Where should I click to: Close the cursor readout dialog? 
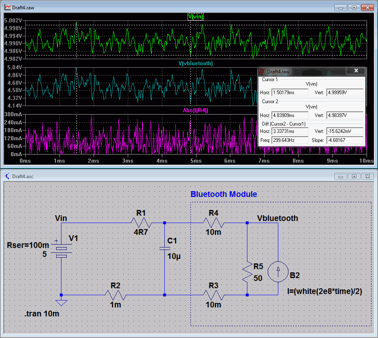click(x=356, y=71)
